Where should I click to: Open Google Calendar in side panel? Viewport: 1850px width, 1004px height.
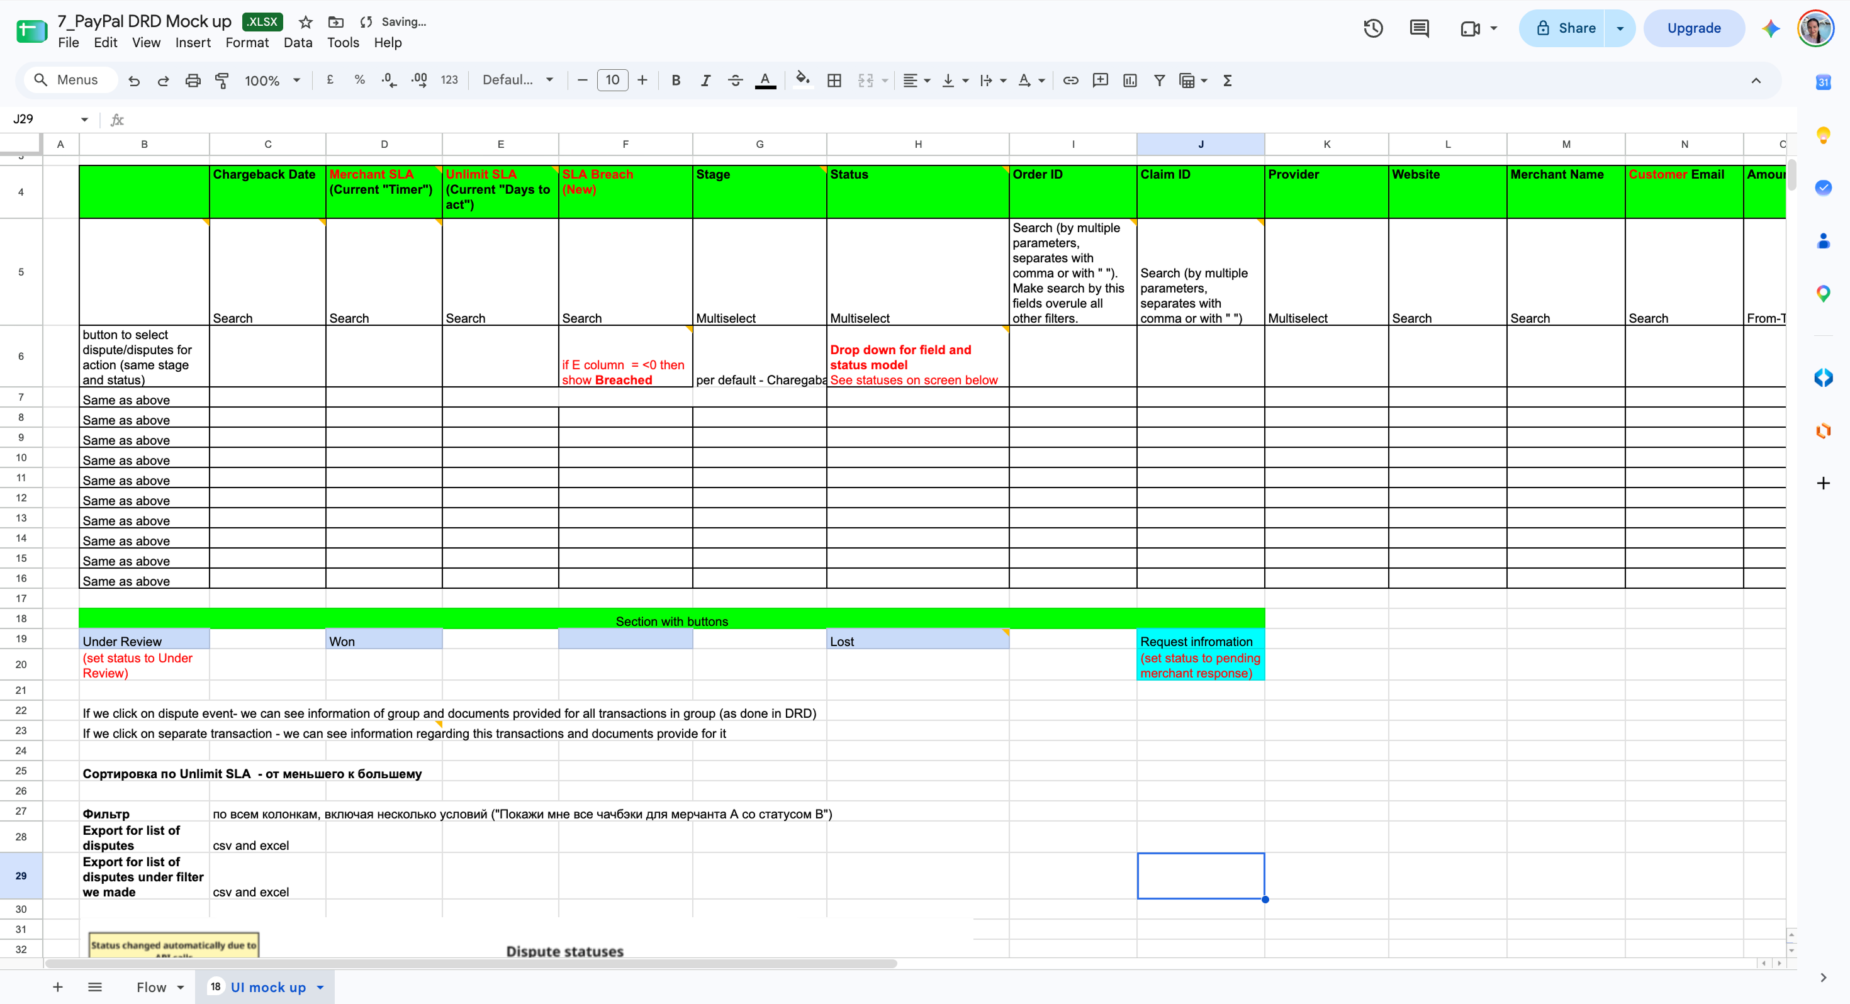[x=1823, y=82]
